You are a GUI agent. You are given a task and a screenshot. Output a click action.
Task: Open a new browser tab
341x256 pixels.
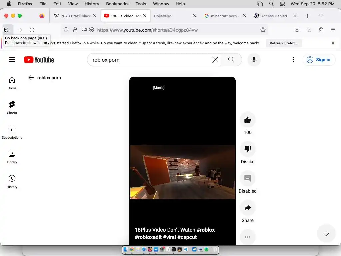pos(307,16)
